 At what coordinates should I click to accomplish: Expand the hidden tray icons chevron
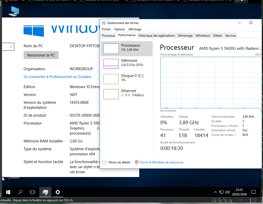coord(215,192)
